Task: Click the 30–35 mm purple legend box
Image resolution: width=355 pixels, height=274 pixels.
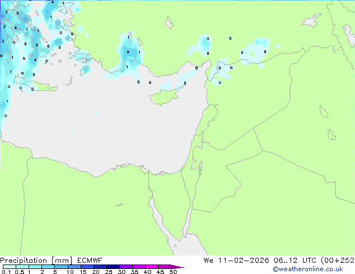Action: click(x=126, y=267)
